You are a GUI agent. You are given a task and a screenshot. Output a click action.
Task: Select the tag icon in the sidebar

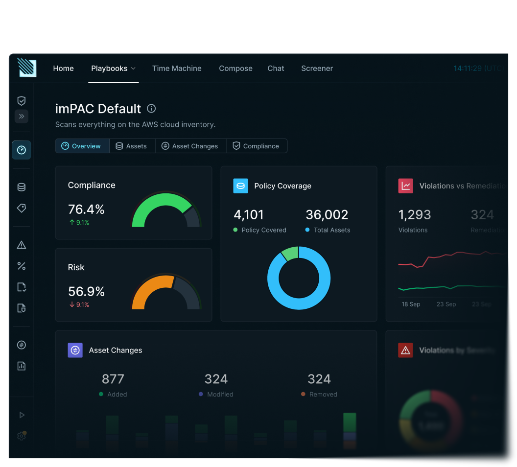[x=22, y=208]
